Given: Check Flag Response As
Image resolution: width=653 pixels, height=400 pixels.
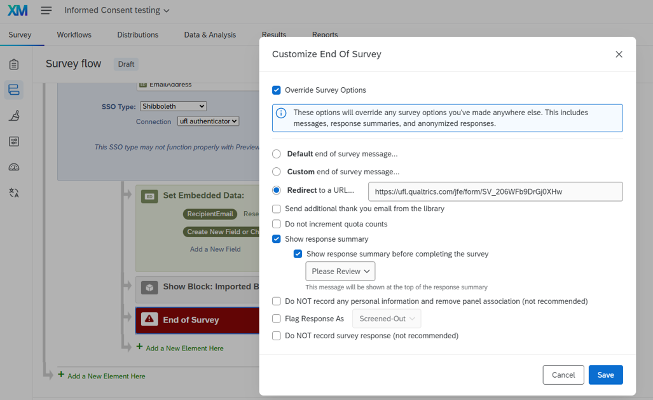Looking at the screenshot, I should pyautogui.click(x=277, y=319).
